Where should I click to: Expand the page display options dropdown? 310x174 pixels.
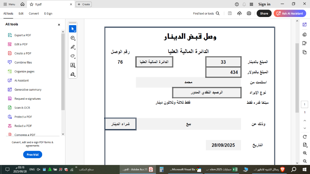(x=305, y=145)
